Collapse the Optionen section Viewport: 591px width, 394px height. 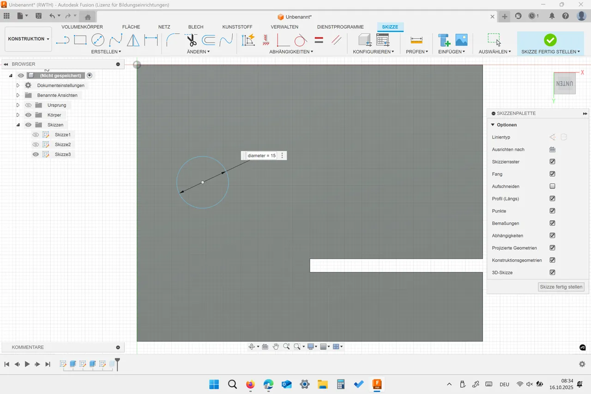[x=493, y=125]
